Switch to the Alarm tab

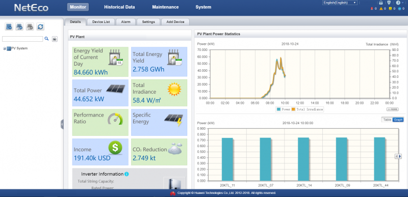tap(125, 22)
